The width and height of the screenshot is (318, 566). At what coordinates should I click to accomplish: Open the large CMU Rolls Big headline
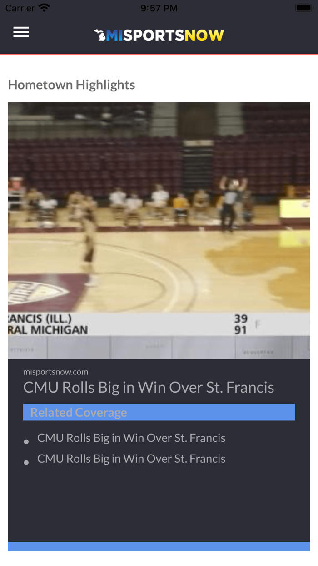point(149,387)
